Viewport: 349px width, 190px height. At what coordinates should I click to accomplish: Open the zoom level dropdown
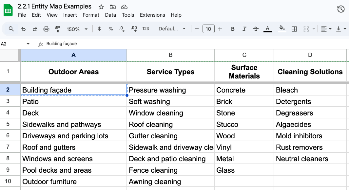point(77,29)
